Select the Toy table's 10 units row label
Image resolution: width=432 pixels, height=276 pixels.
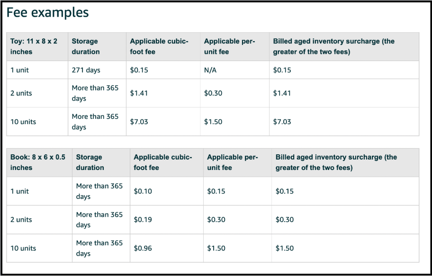[23, 122]
